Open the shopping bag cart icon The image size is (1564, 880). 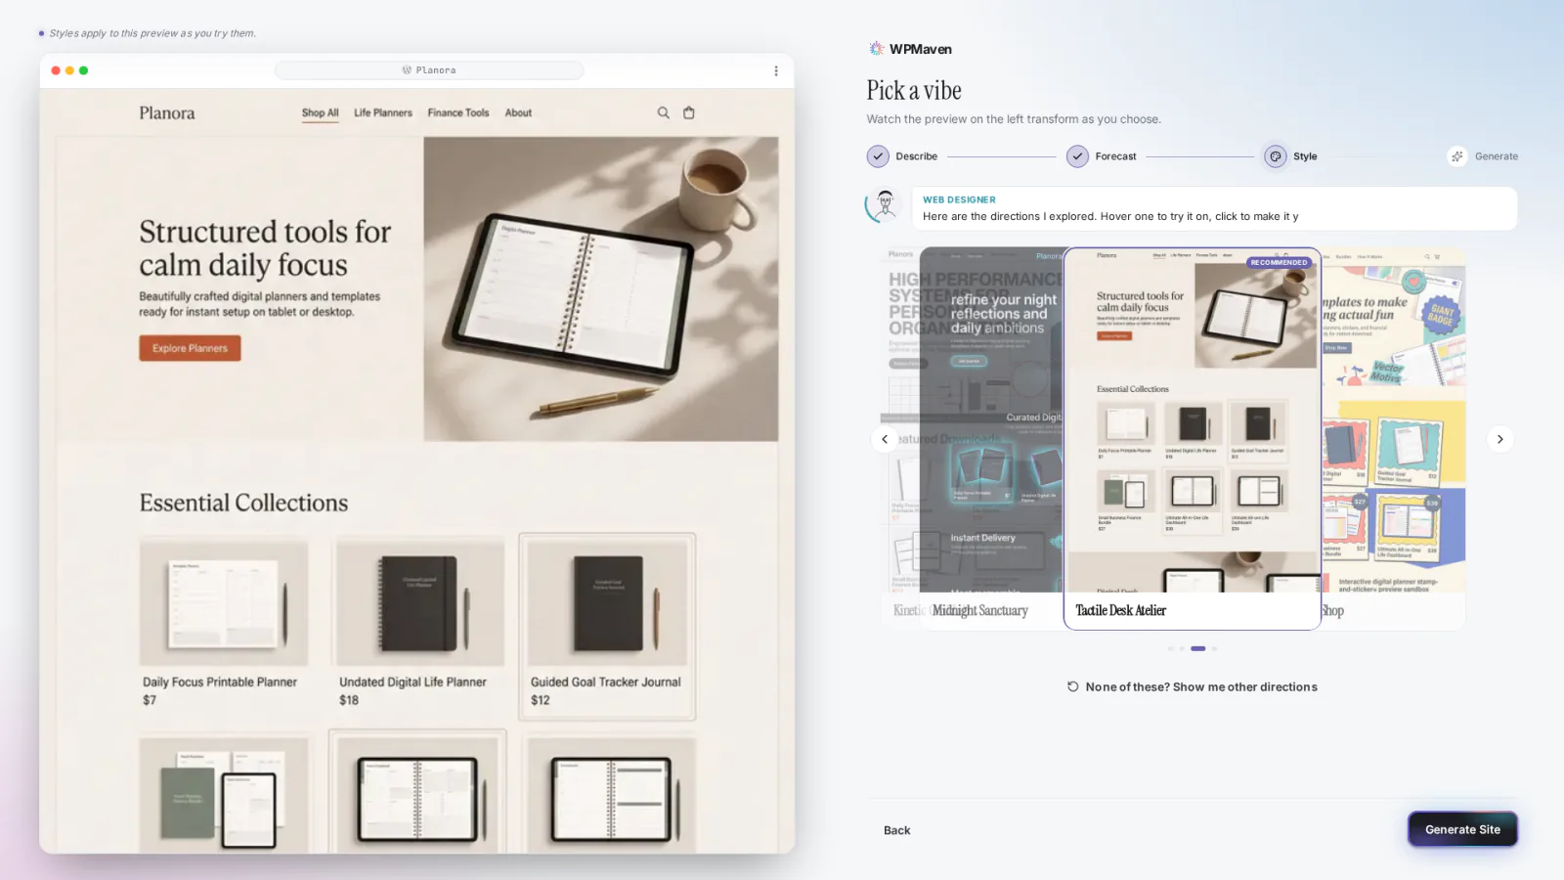click(689, 112)
